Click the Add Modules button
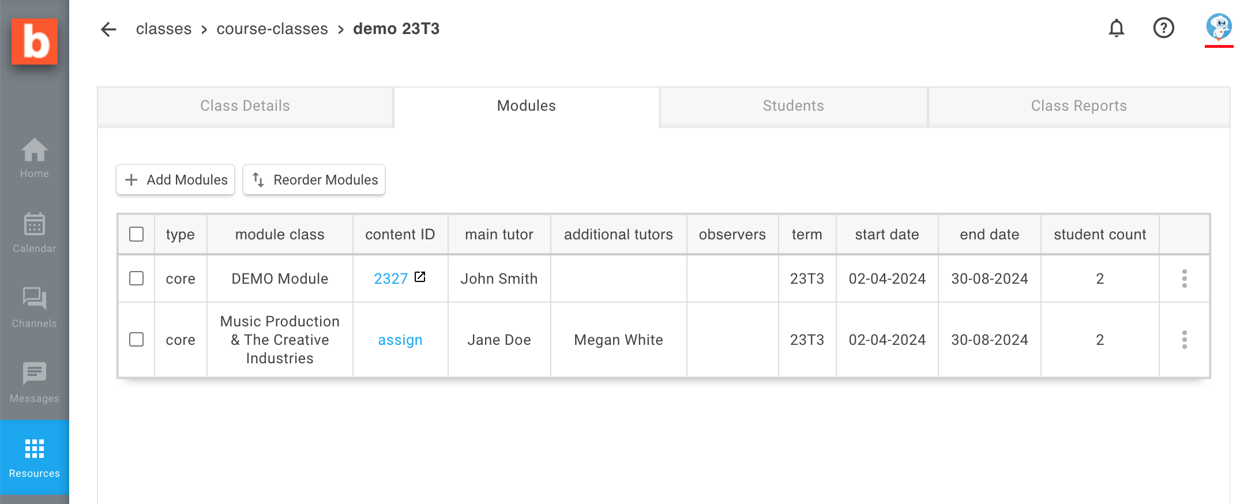Viewport: 1240px width, 504px height. click(x=175, y=180)
